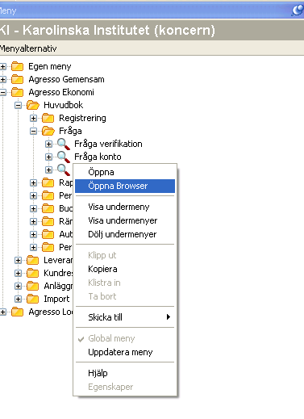Select the Registrering tree label
This screenshot has width=304, height=419.
tap(82, 118)
